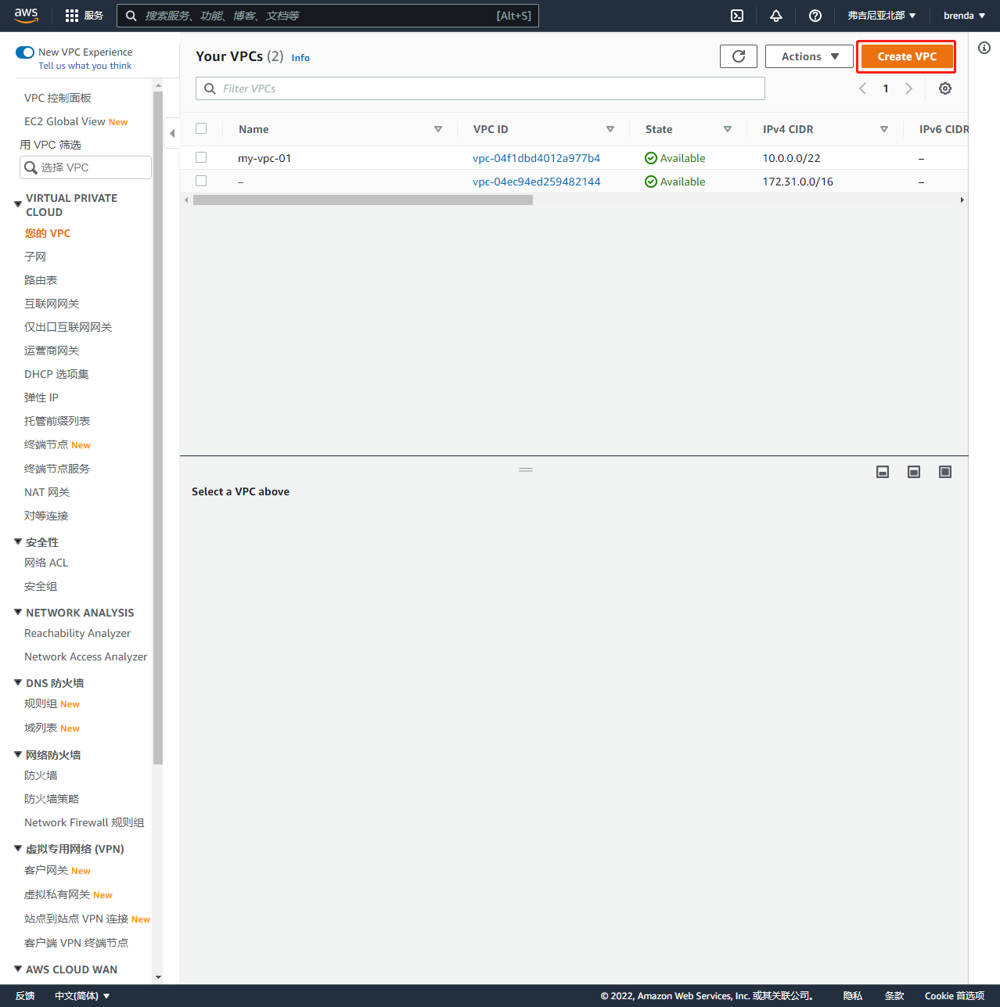The image size is (1000, 1007).
Task: Collapse the VIRTUAL PRIVATE CLOUD section
Action: (x=18, y=204)
